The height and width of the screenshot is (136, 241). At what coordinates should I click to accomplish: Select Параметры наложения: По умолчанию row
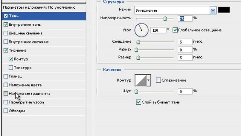tap(44, 8)
